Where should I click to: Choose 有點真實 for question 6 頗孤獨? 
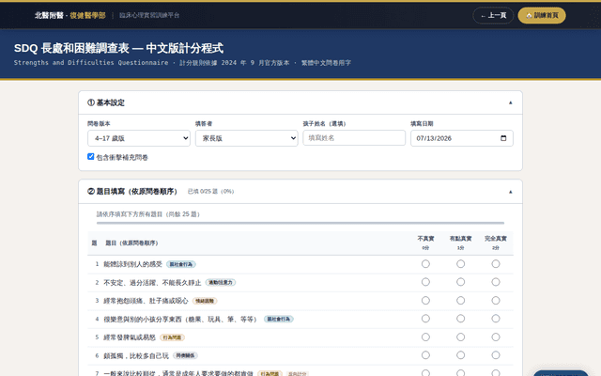(x=461, y=355)
